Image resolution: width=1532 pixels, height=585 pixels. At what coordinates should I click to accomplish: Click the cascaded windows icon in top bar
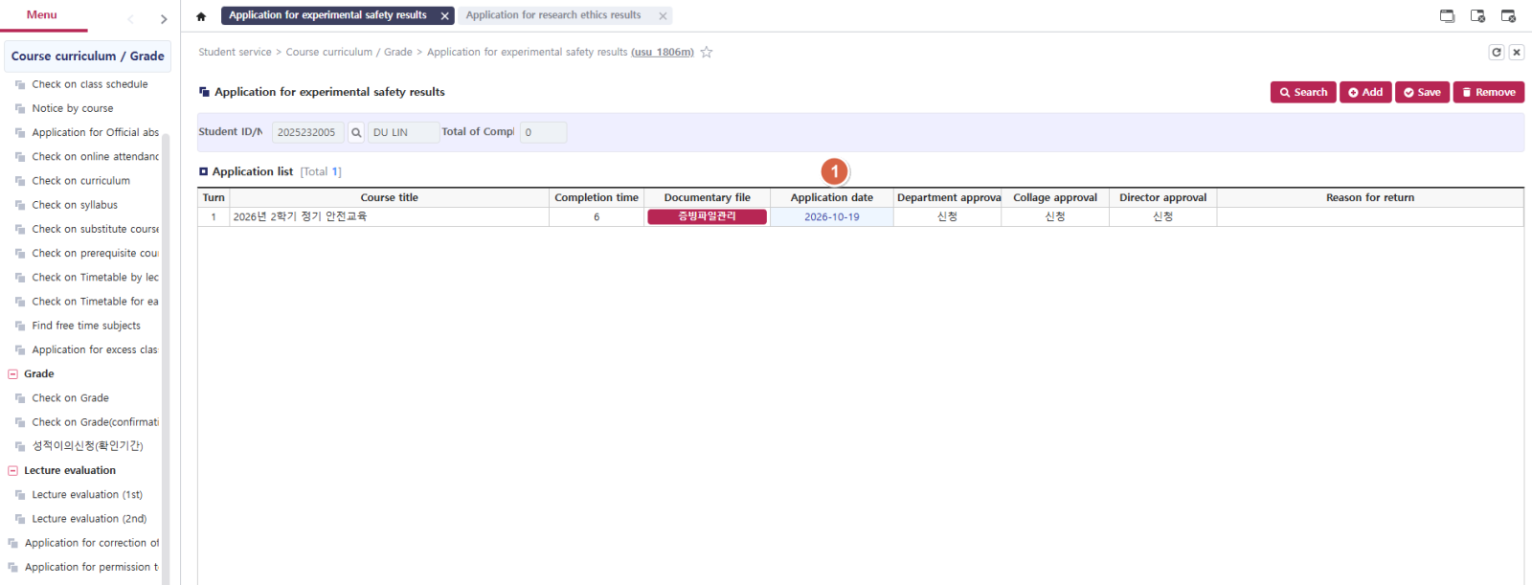point(1448,16)
